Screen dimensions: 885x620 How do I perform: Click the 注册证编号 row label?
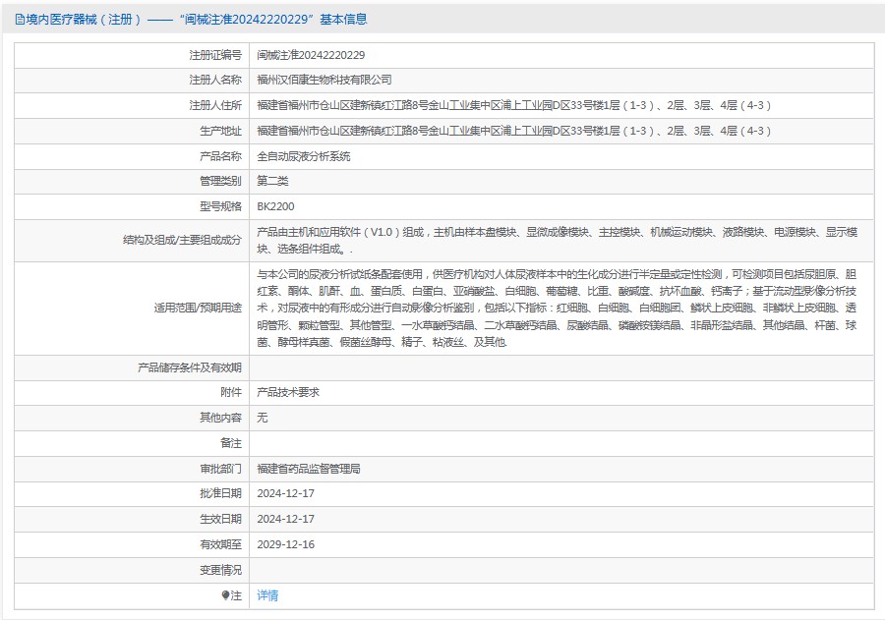(215, 55)
